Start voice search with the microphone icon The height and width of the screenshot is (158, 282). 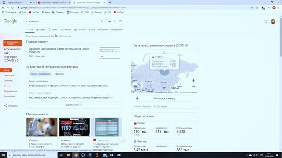115,22
